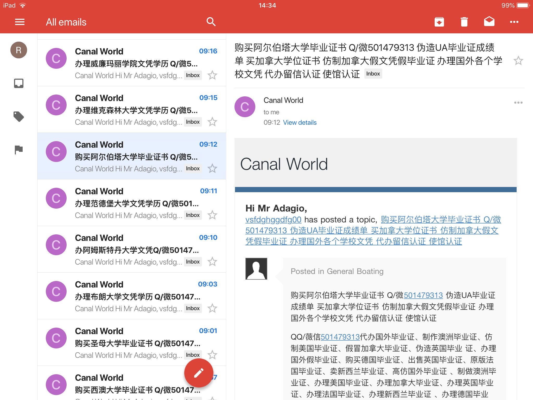Star the 09:01 Canal World email
Image resolution: width=533 pixels, height=400 pixels.
point(212,355)
